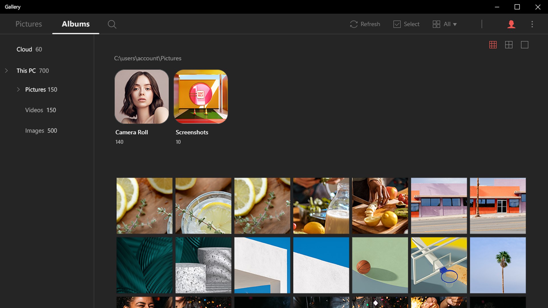Expand the Pictures folder chevron

18,90
